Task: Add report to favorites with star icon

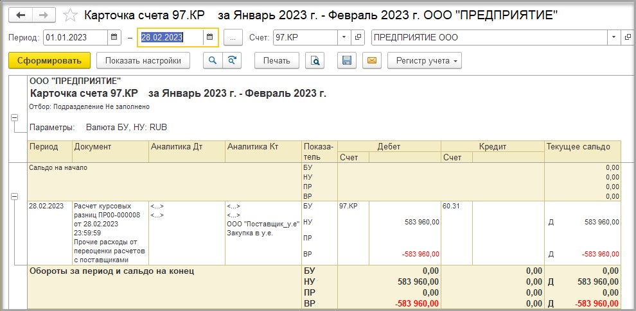Action: click(71, 15)
